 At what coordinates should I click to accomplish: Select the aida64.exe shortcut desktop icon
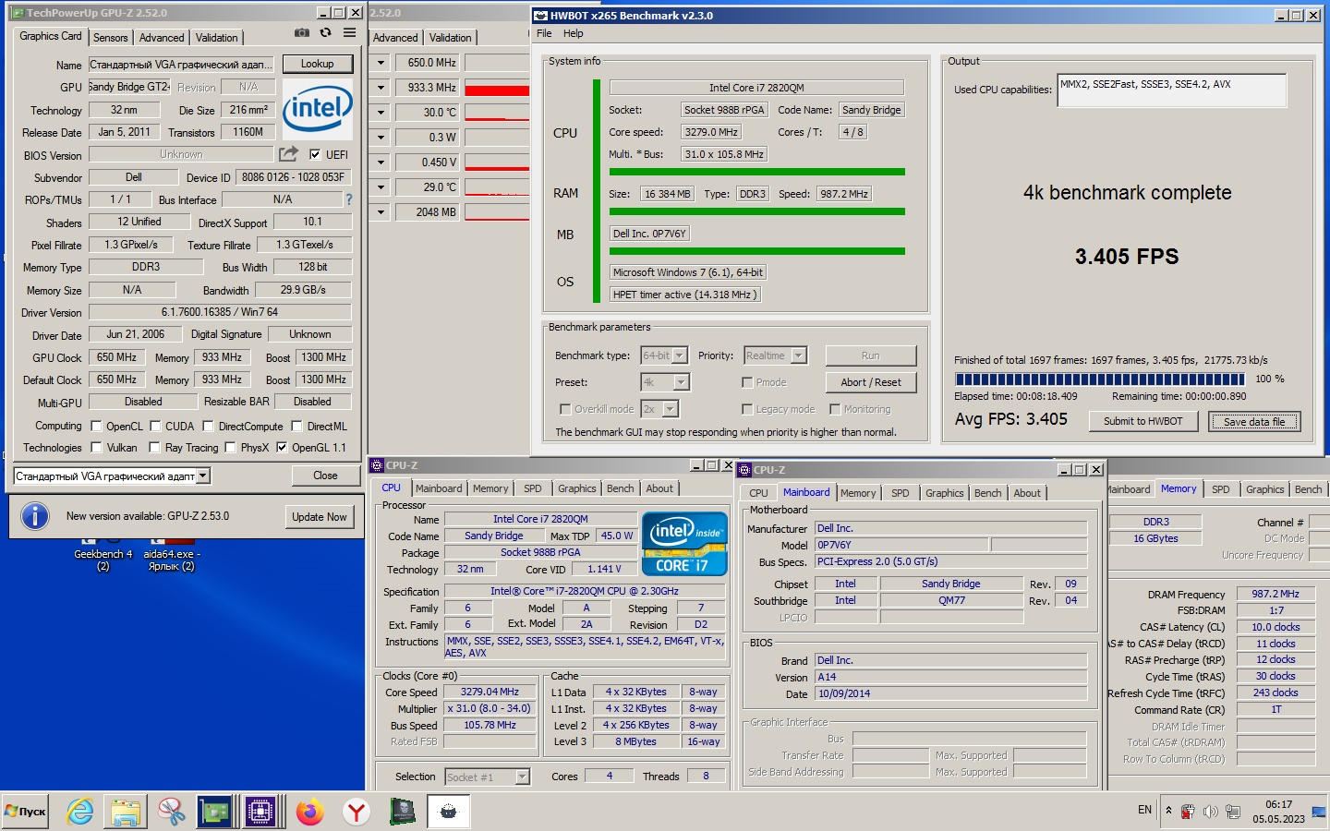pos(172,554)
